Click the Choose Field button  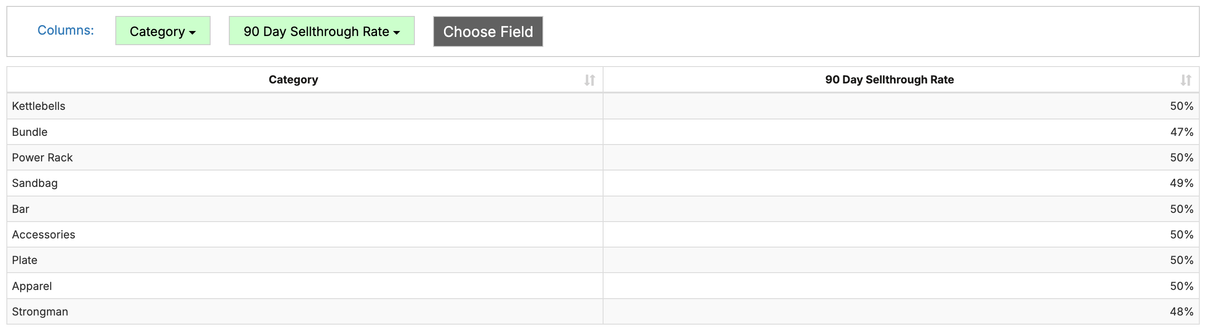click(488, 31)
